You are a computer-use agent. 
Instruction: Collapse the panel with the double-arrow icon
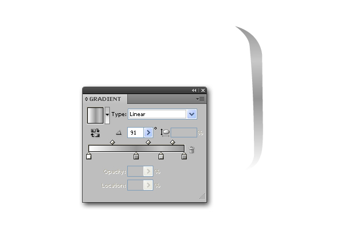(194, 90)
